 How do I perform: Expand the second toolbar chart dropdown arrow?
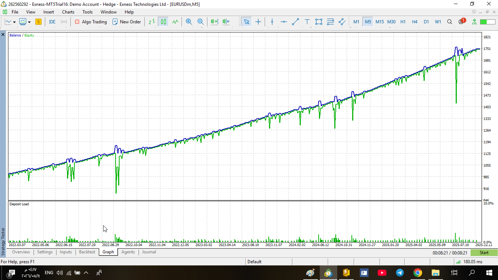tap(29, 22)
